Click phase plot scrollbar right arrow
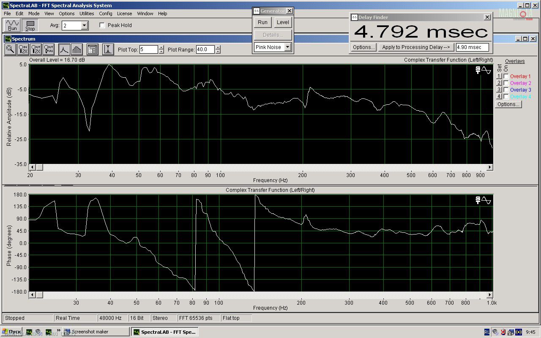The width and height of the screenshot is (541, 338). tap(490, 295)
